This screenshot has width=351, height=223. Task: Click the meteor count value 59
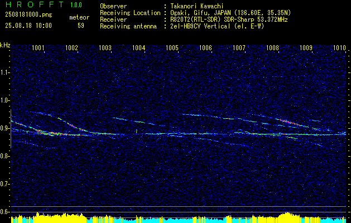[x=81, y=26]
